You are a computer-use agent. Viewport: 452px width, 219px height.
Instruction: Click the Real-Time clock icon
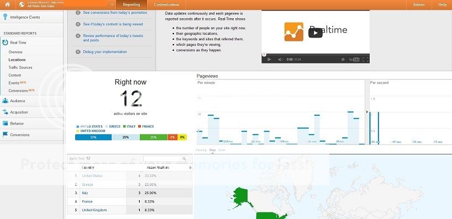(x=5, y=42)
